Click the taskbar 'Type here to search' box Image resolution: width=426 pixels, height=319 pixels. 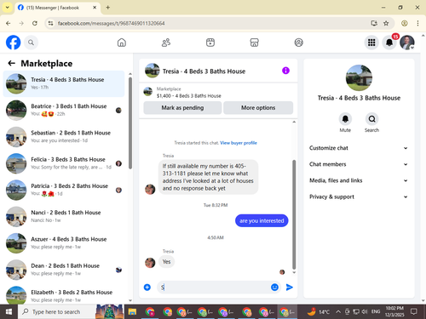57,312
